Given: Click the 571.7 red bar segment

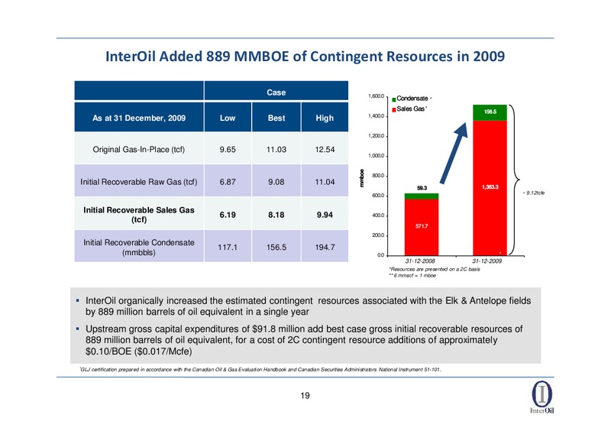Looking at the screenshot, I should pyautogui.click(x=422, y=227).
